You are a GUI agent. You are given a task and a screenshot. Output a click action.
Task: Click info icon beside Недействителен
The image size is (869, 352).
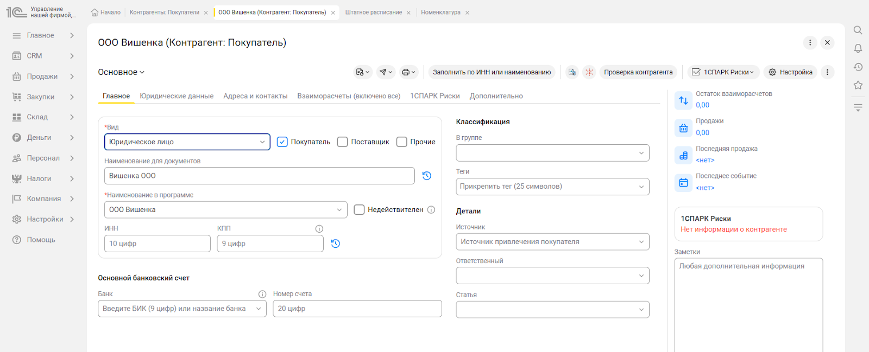point(431,210)
